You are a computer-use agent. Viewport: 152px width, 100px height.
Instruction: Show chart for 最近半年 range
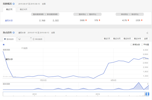coord(138,39)
